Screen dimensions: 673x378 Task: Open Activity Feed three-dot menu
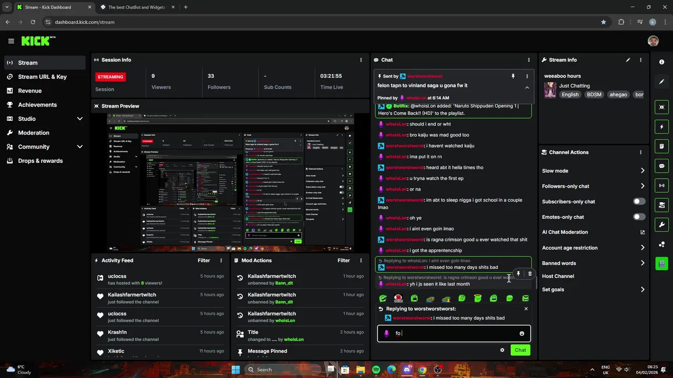coord(221,260)
